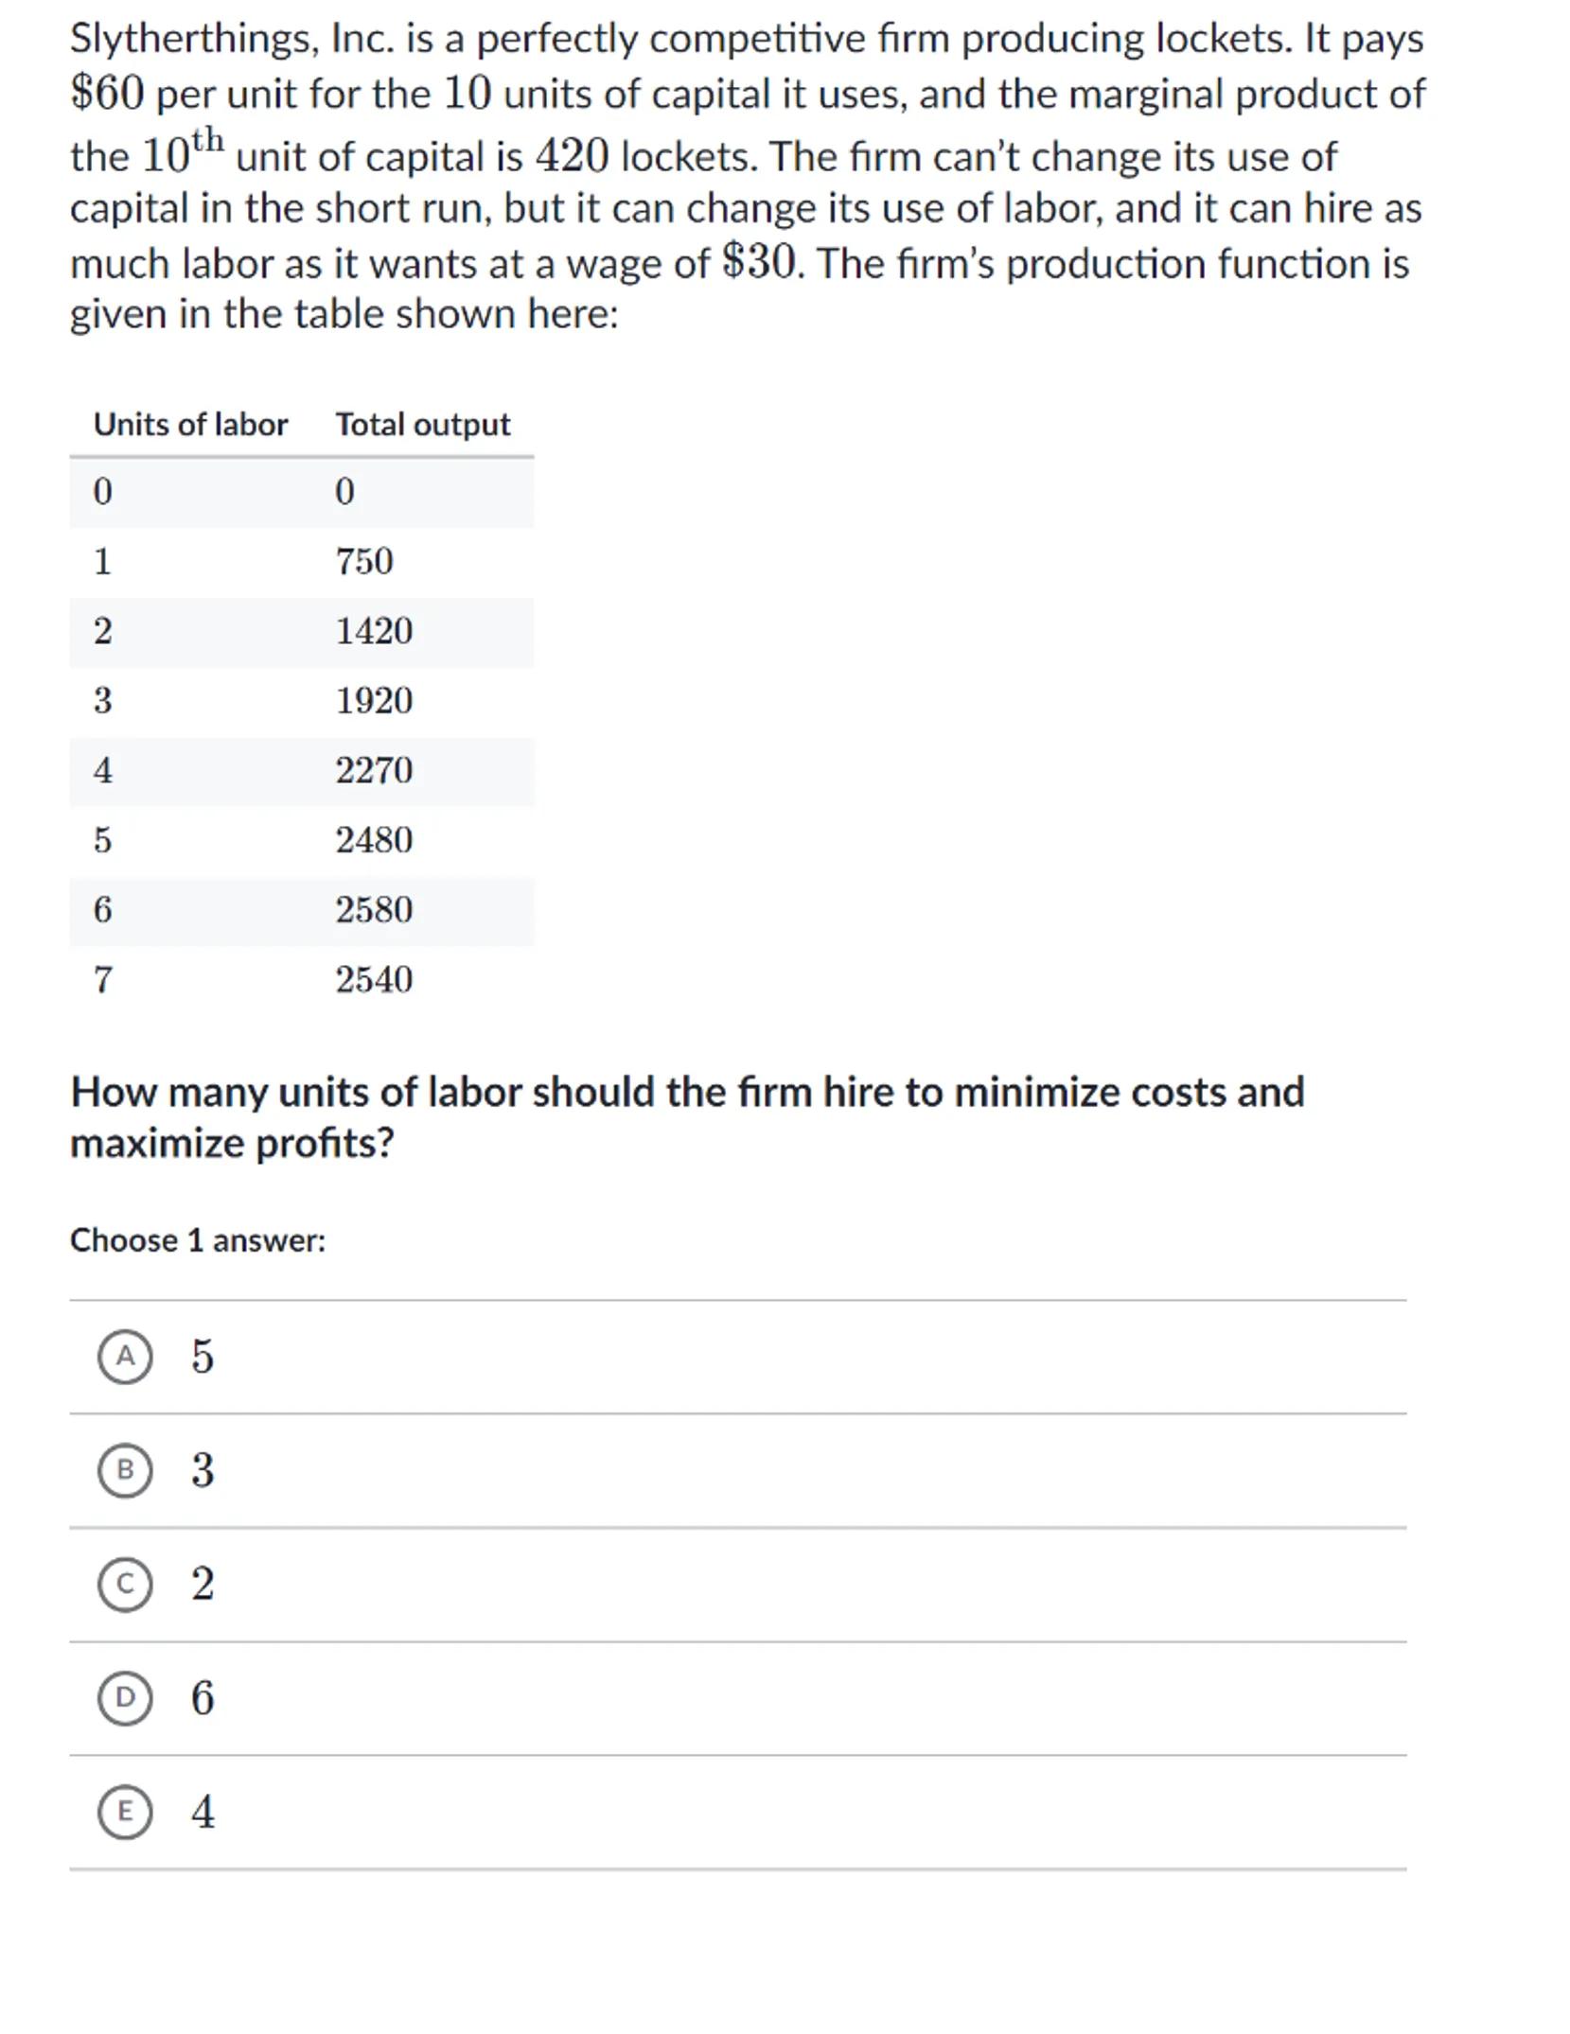
Task: Click the "$60" price in the paragraph
Action: click(x=107, y=94)
